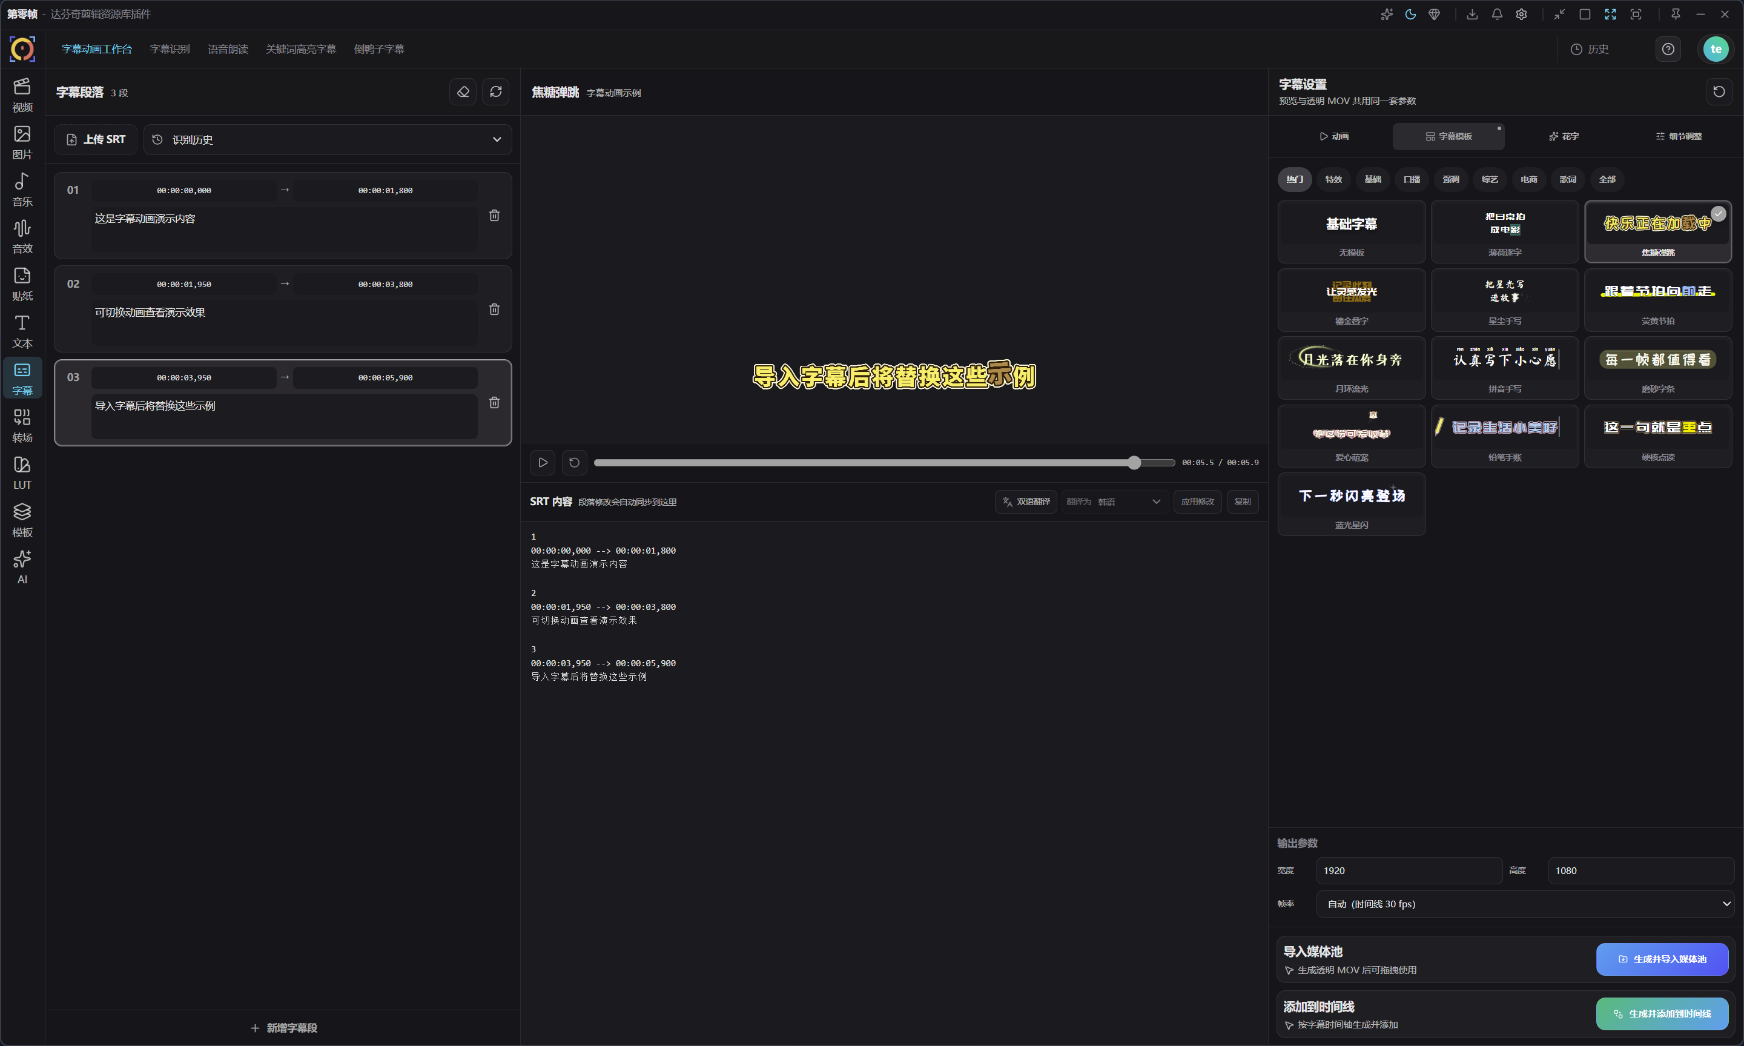Image resolution: width=1744 pixels, height=1046 pixels.
Task: Open the 模板 sidebar section
Action: coord(22,520)
